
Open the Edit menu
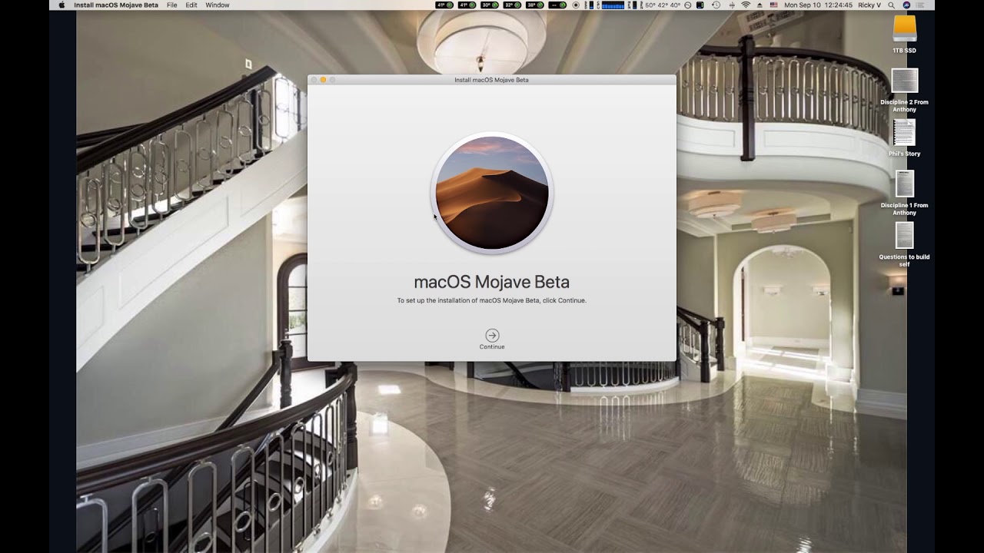click(191, 5)
